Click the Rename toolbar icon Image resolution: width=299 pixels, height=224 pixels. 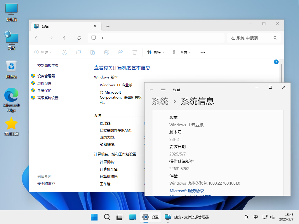[x=106, y=52]
